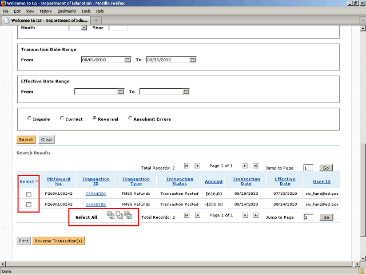
Task: Open the History menu
Action: pyautogui.click(x=46, y=11)
